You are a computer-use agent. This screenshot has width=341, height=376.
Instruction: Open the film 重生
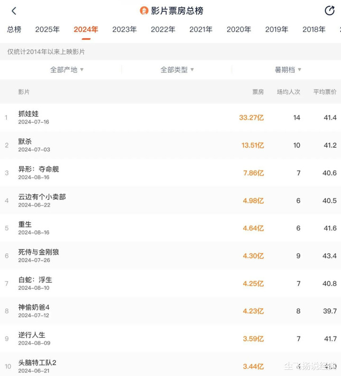[25, 224]
